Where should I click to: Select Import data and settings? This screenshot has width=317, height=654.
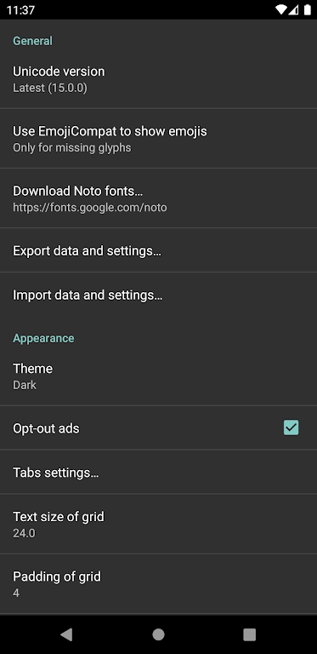tap(158, 295)
